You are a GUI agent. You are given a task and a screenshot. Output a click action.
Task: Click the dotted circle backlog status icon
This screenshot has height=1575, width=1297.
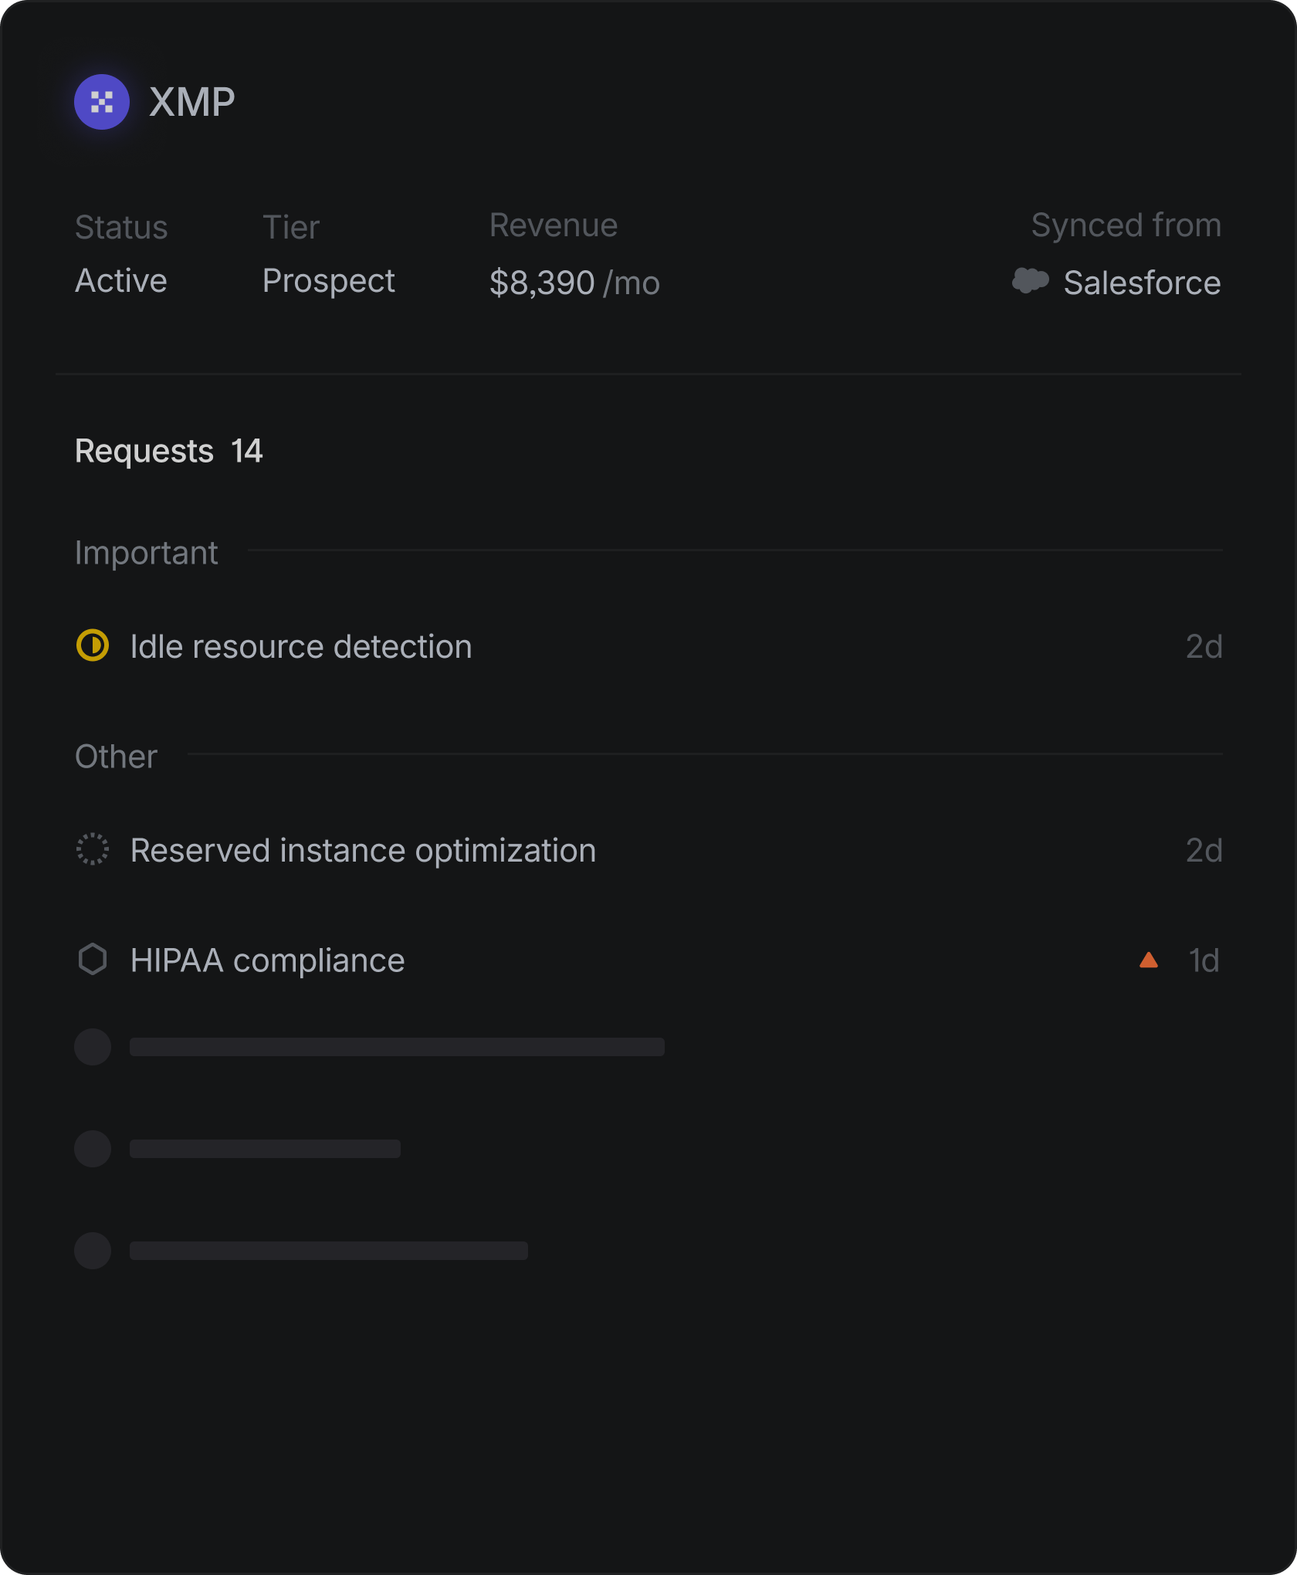pyautogui.click(x=93, y=849)
